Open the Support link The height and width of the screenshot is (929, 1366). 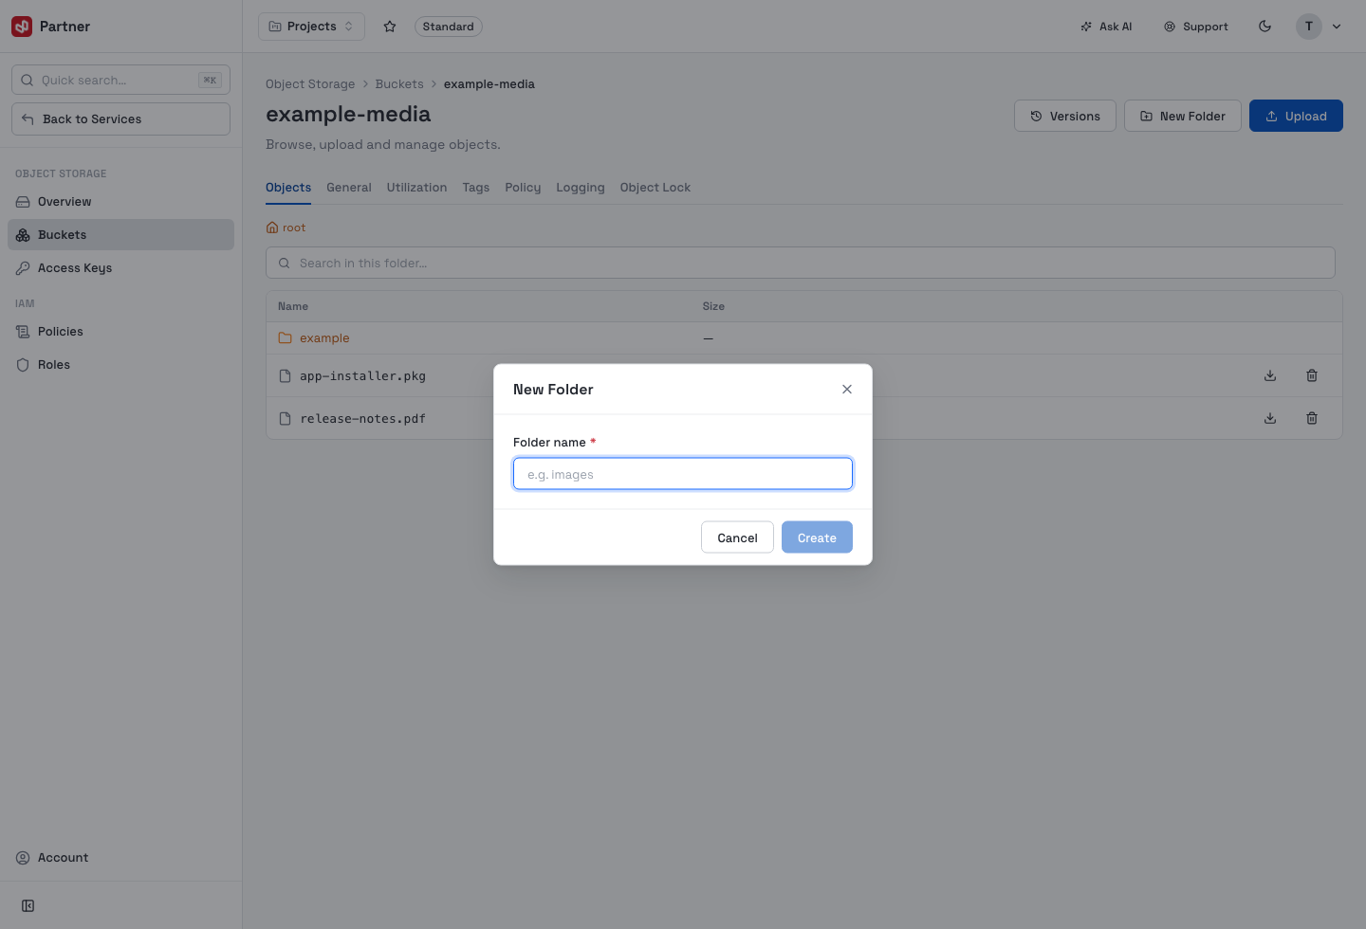coord(1196,27)
